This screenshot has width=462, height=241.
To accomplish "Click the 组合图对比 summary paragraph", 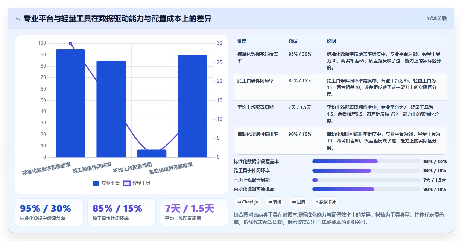I will [339, 218].
